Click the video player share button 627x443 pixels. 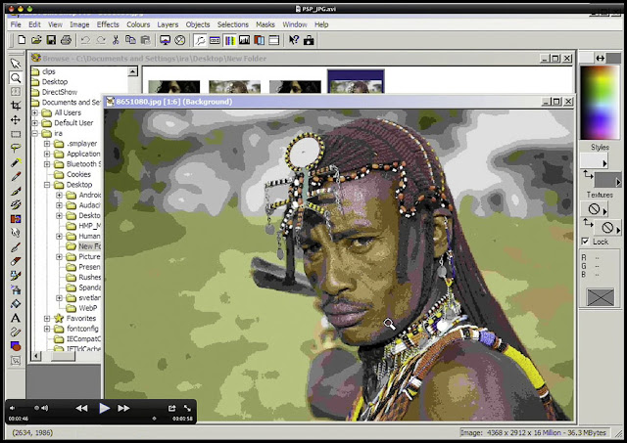[x=172, y=408]
